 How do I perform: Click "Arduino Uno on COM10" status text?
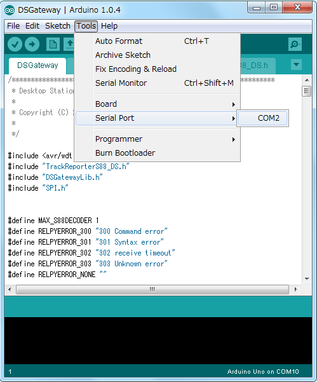pos(263,372)
